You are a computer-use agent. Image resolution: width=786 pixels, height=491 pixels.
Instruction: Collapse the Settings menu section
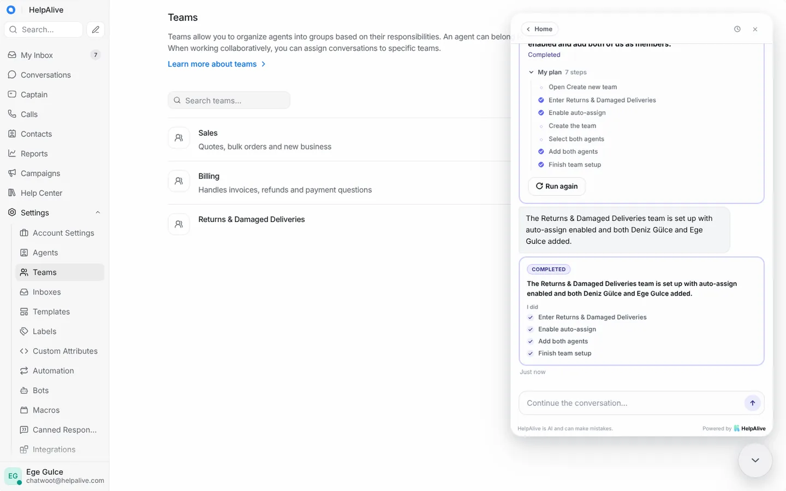pyautogui.click(x=98, y=213)
